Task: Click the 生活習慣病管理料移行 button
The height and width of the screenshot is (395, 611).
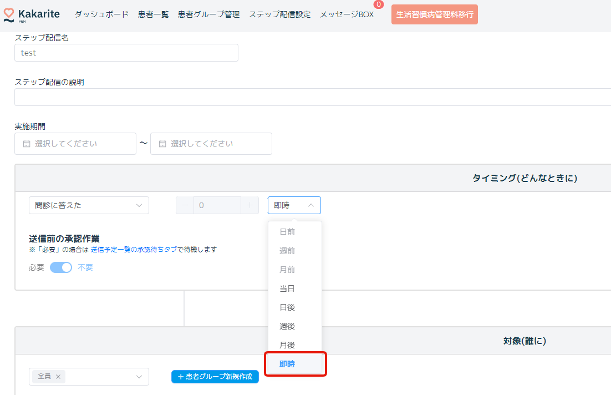Action: click(x=434, y=14)
